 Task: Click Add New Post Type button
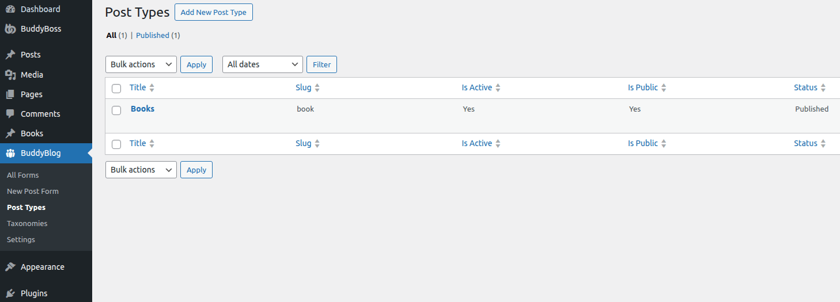click(214, 12)
